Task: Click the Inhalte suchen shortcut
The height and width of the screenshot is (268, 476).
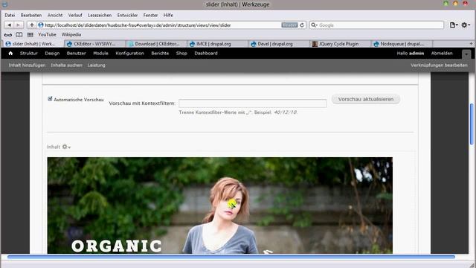Action: pos(66,65)
